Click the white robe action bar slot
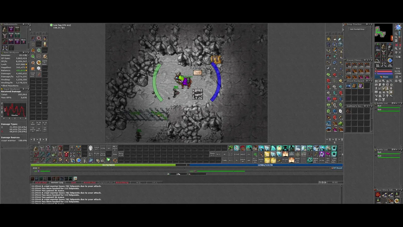403x227 pixels. click(x=91, y=148)
